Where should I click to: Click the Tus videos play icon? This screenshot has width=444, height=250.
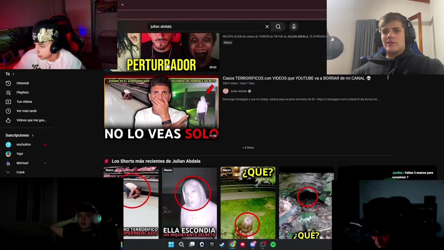pyautogui.click(x=8, y=102)
